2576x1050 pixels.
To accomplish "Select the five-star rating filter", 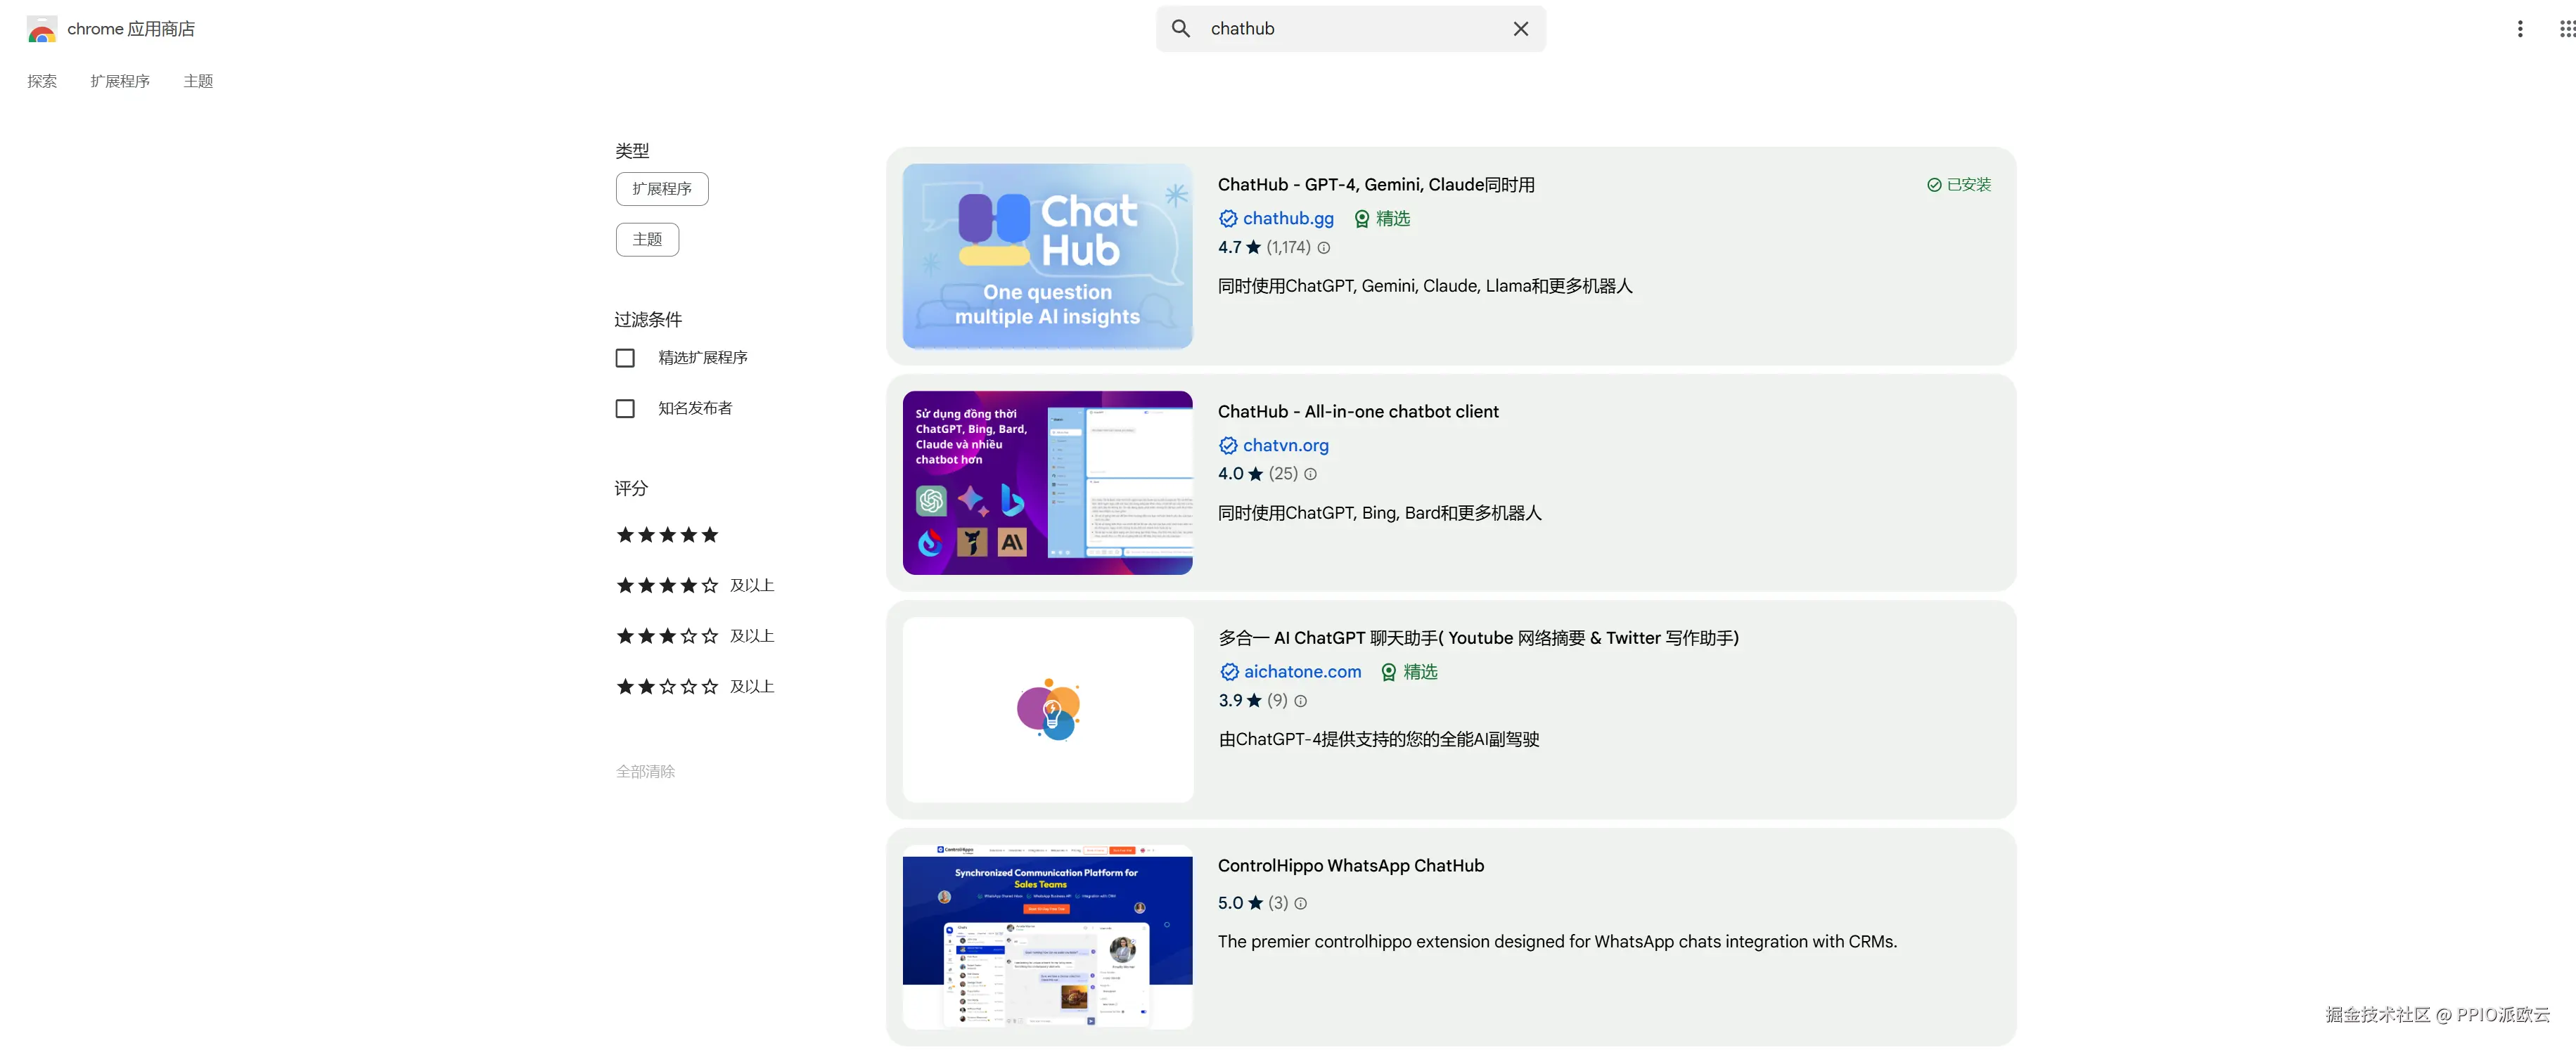I will pyautogui.click(x=667, y=536).
